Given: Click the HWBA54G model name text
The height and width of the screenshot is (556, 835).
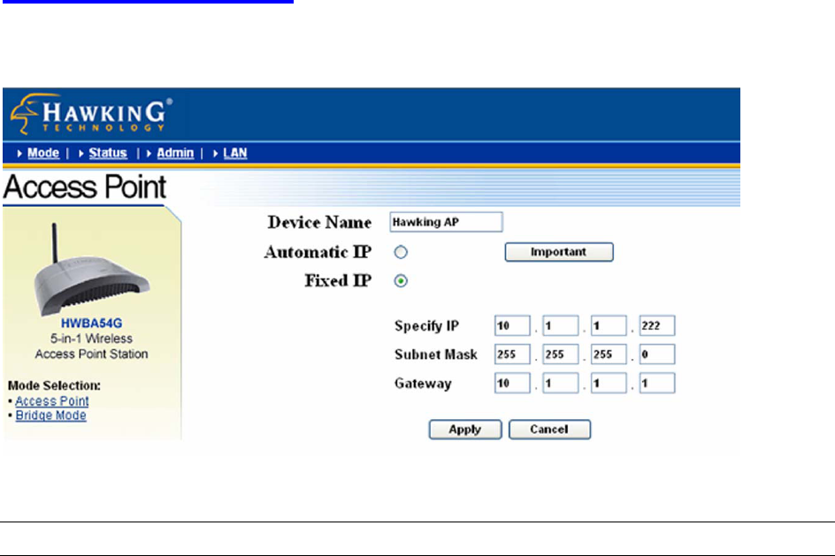Looking at the screenshot, I should click(x=91, y=324).
